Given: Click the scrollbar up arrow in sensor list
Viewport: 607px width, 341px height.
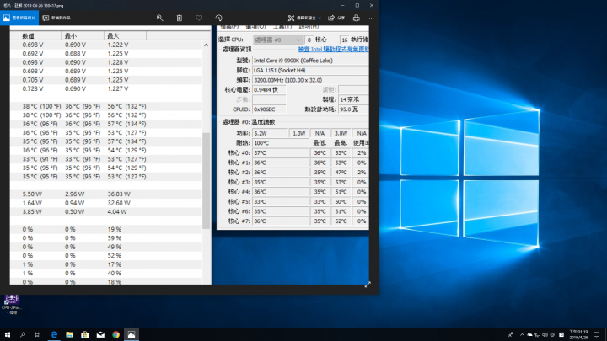Looking at the screenshot, I should coord(206,45).
